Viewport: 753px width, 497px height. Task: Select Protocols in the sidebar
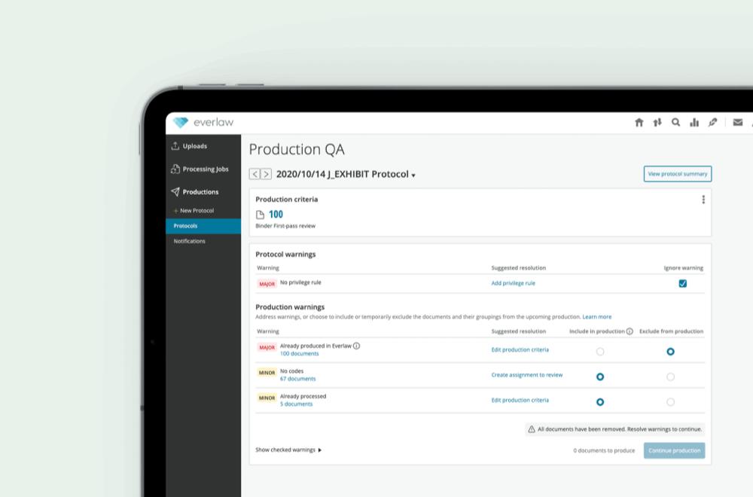click(203, 226)
